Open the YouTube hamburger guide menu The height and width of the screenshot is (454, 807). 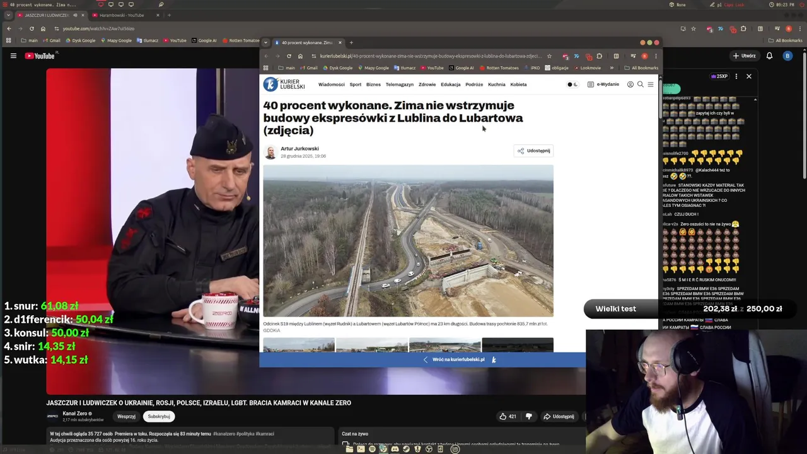(x=13, y=56)
